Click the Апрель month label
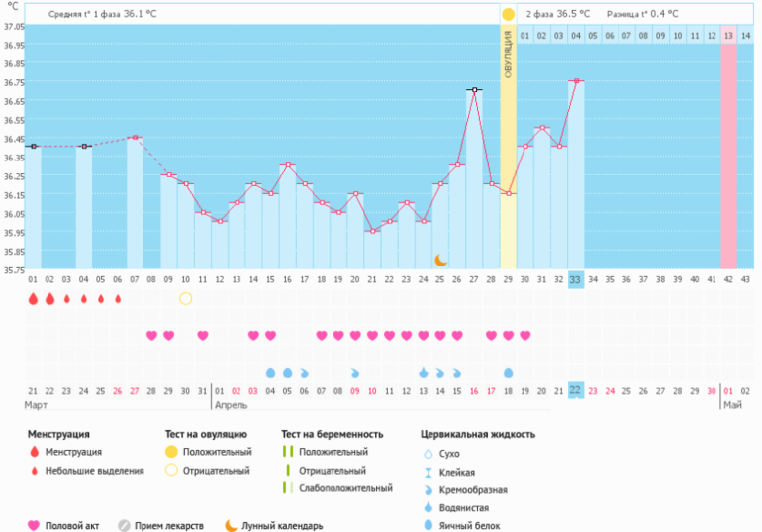The image size is (762, 532). (232, 405)
